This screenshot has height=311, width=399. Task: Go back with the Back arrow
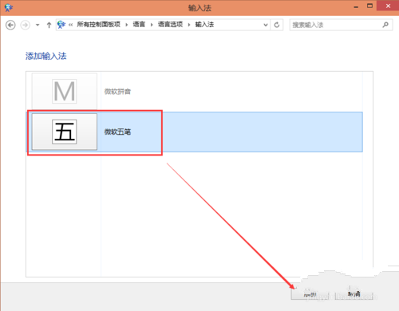(10, 26)
